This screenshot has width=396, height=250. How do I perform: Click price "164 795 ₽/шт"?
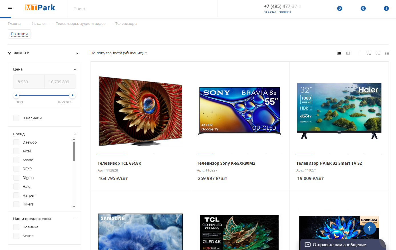click(x=113, y=178)
